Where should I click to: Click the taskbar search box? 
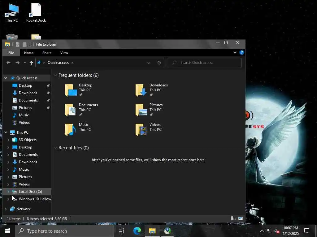tap(64, 231)
